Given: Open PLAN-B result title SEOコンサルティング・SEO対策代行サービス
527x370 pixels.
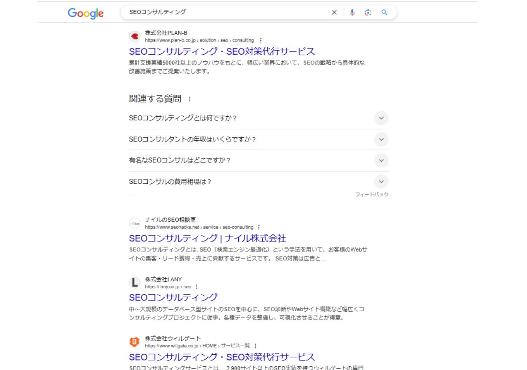Looking at the screenshot, I should click(222, 51).
